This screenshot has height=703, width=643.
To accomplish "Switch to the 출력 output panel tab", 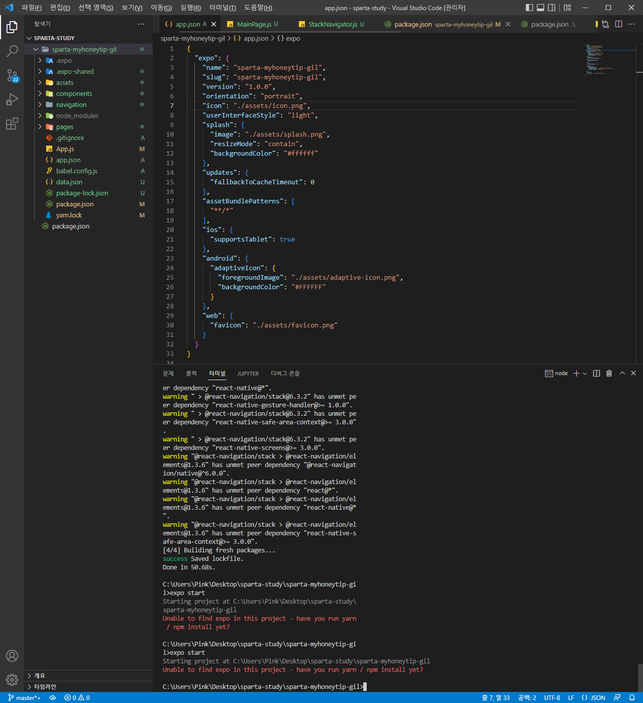I will (191, 374).
